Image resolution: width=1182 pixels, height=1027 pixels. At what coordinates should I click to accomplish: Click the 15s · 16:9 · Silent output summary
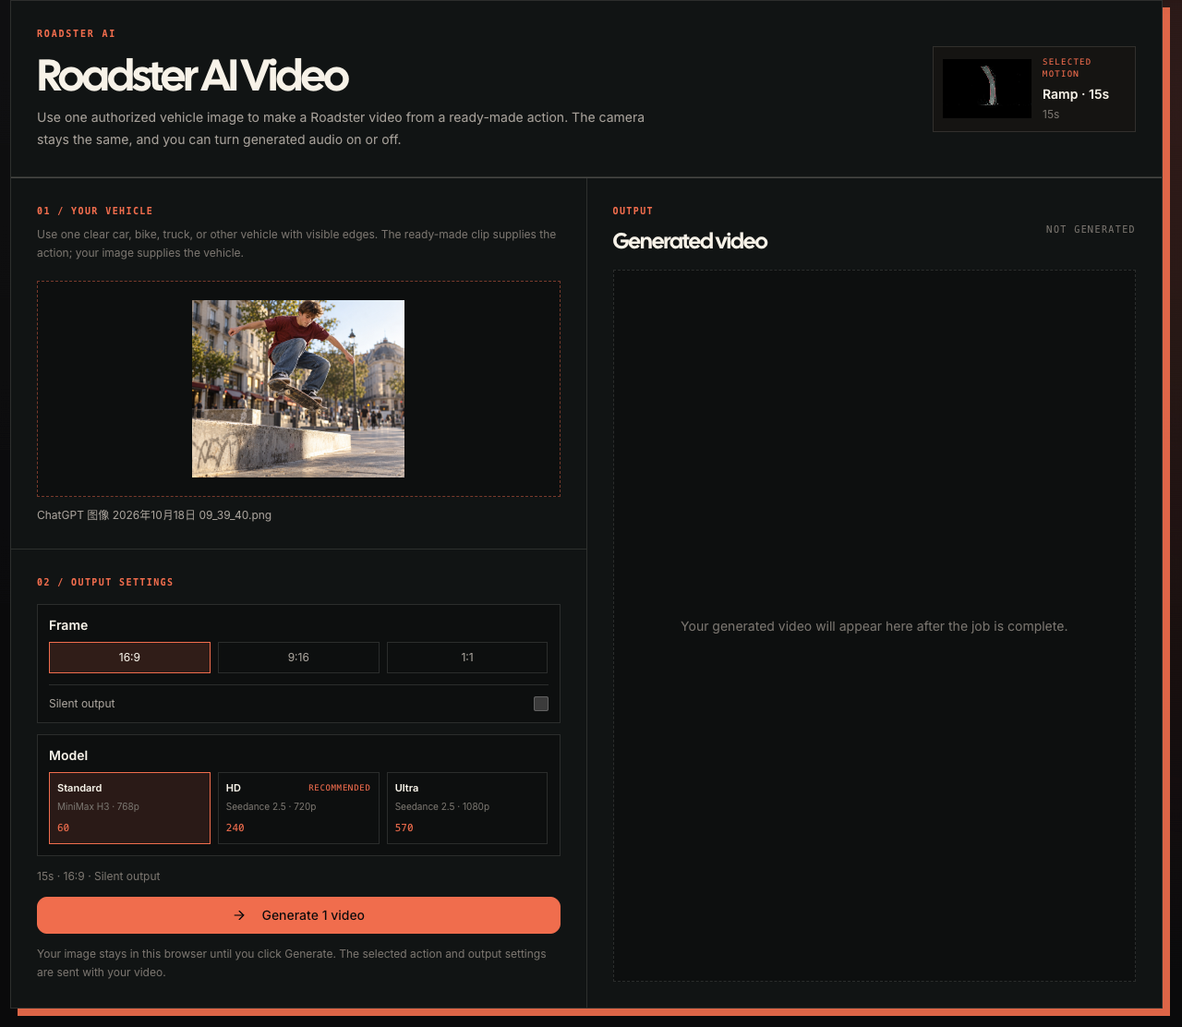(x=99, y=876)
